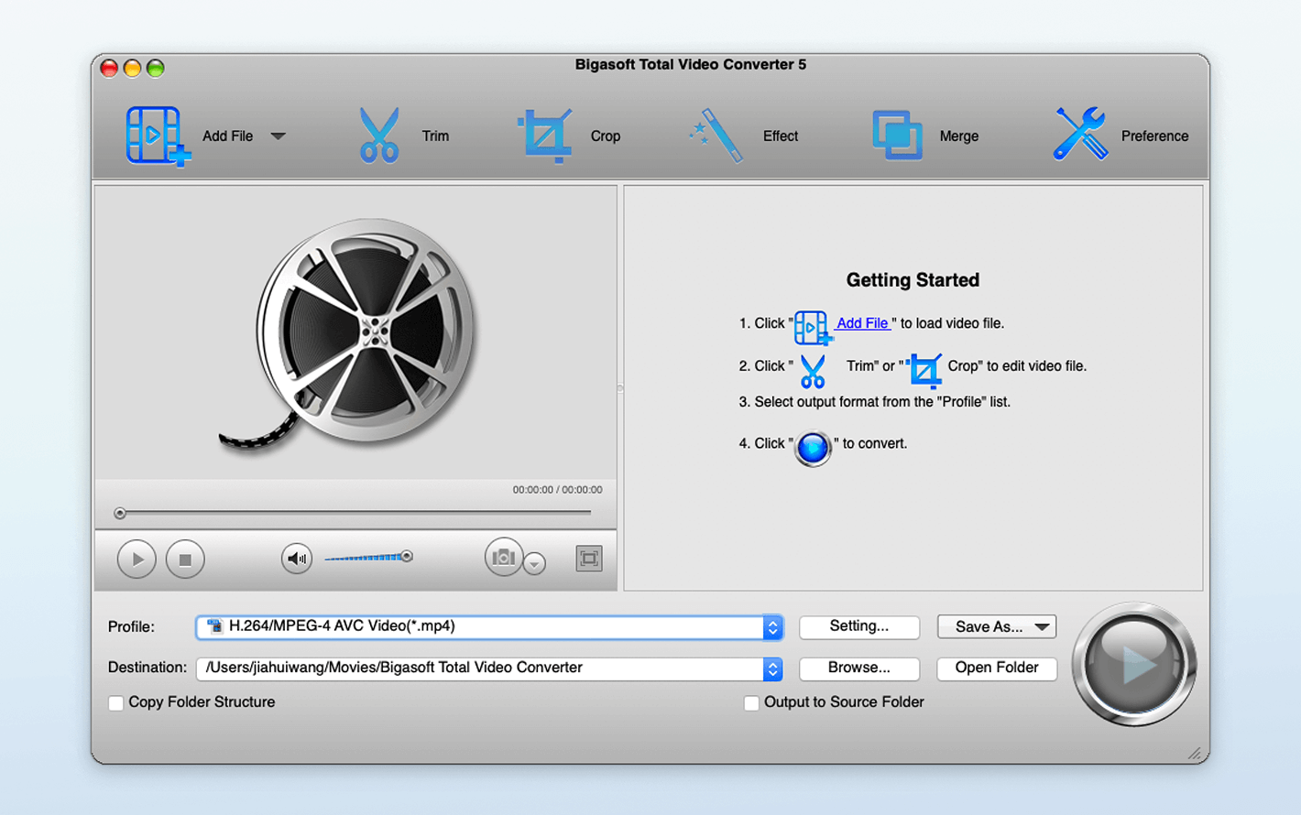Start conversion with the large round button
The image size is (1301, 815).
coord(1134,664)
